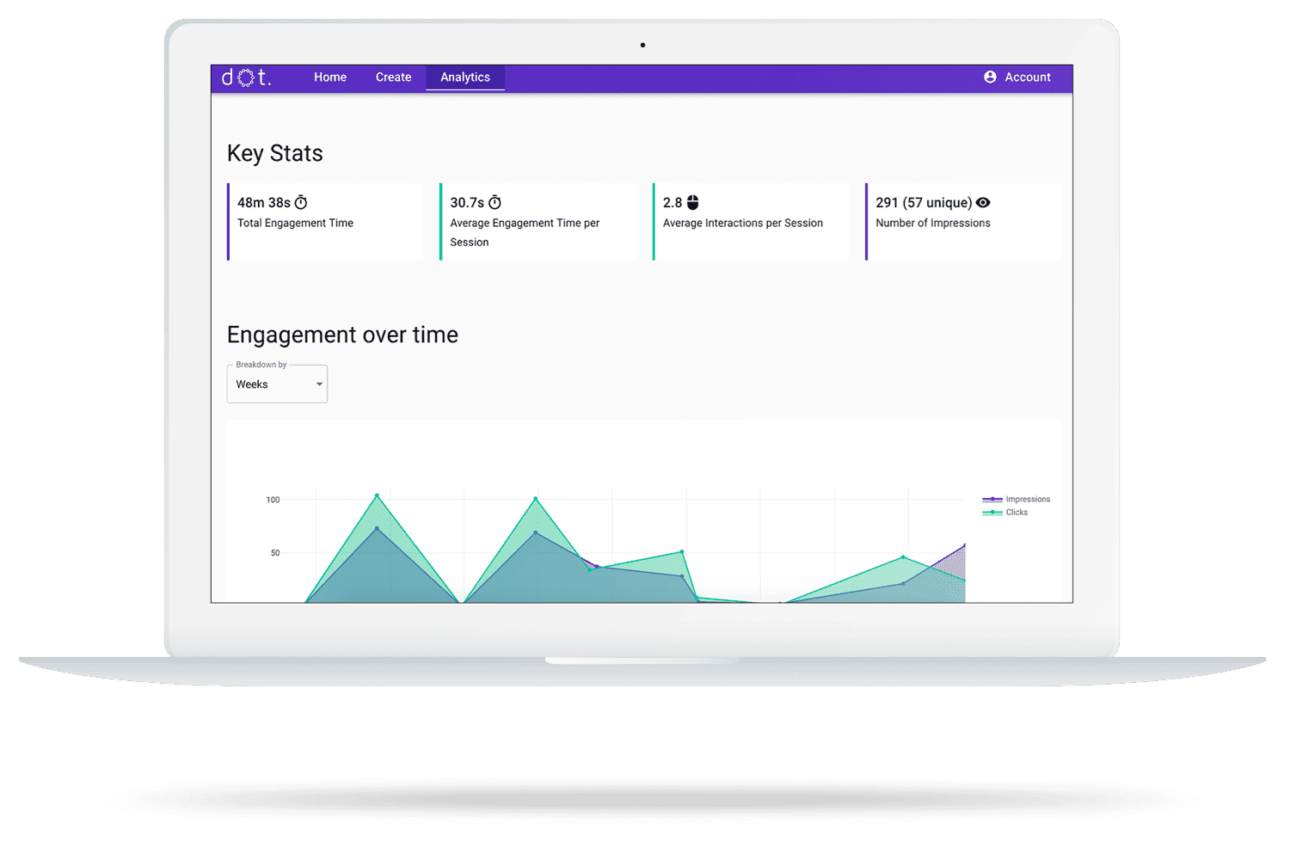The width and height of the screenshot is (1290, 848).
Task: Select the Analytics tab
Action: [x=465, y=77]
